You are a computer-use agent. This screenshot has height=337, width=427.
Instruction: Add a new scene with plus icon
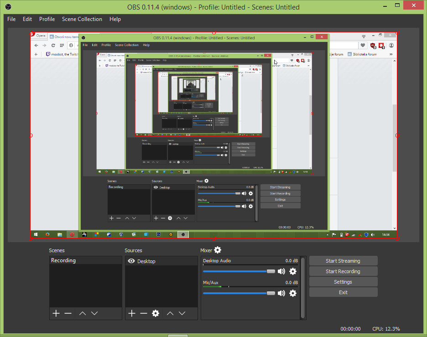[x=56, y=313]
